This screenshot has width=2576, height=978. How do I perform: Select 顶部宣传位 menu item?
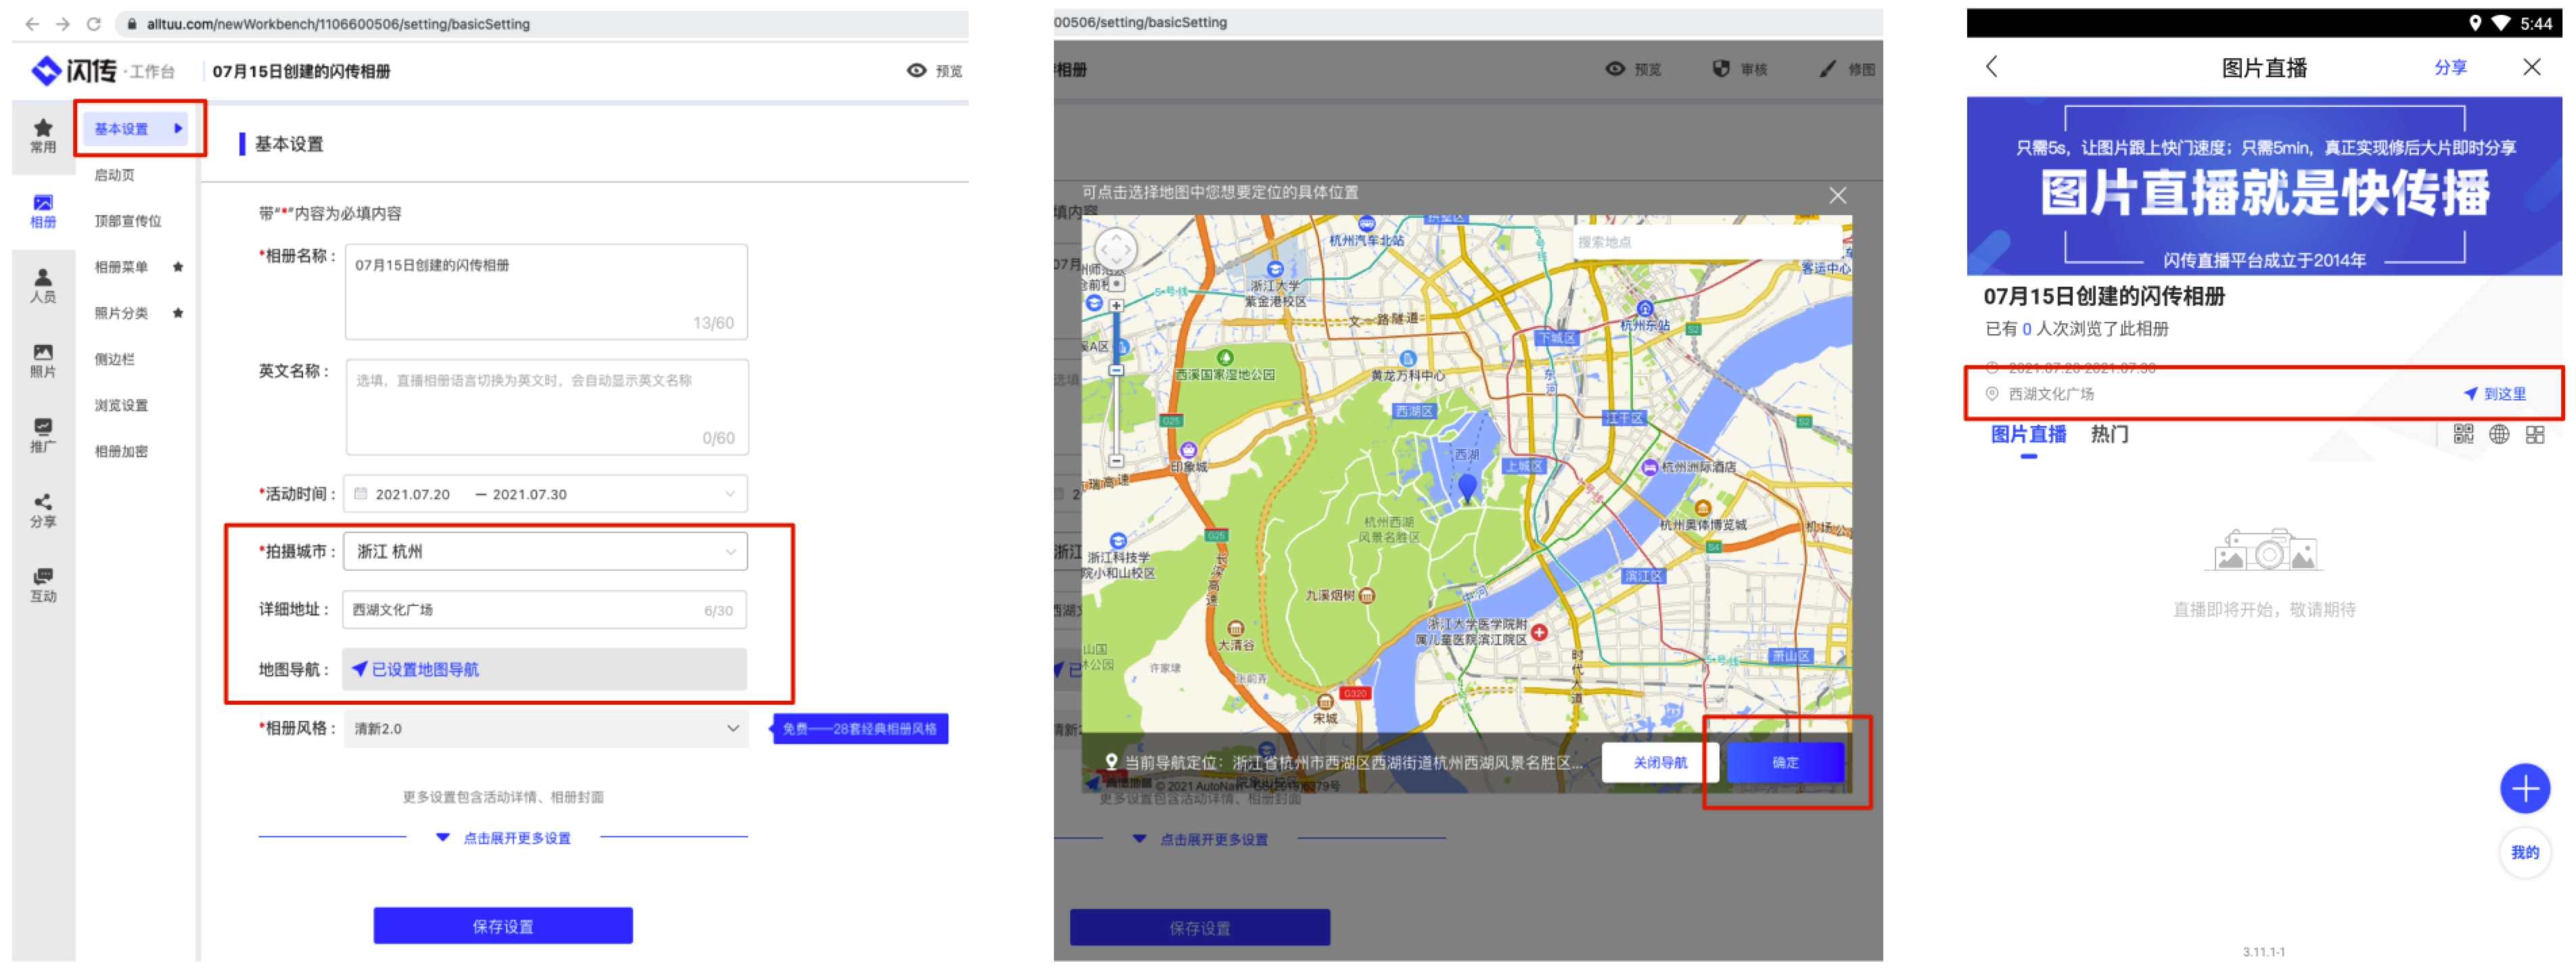127,221
